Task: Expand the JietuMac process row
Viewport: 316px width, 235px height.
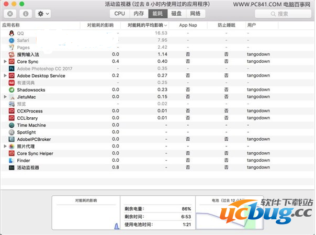Action: pos(5,97)
